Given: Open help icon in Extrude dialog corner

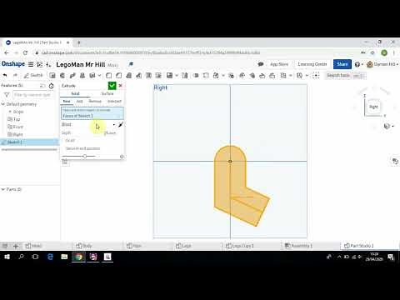Looking at the screenshot, I should (x=122, y=157).
